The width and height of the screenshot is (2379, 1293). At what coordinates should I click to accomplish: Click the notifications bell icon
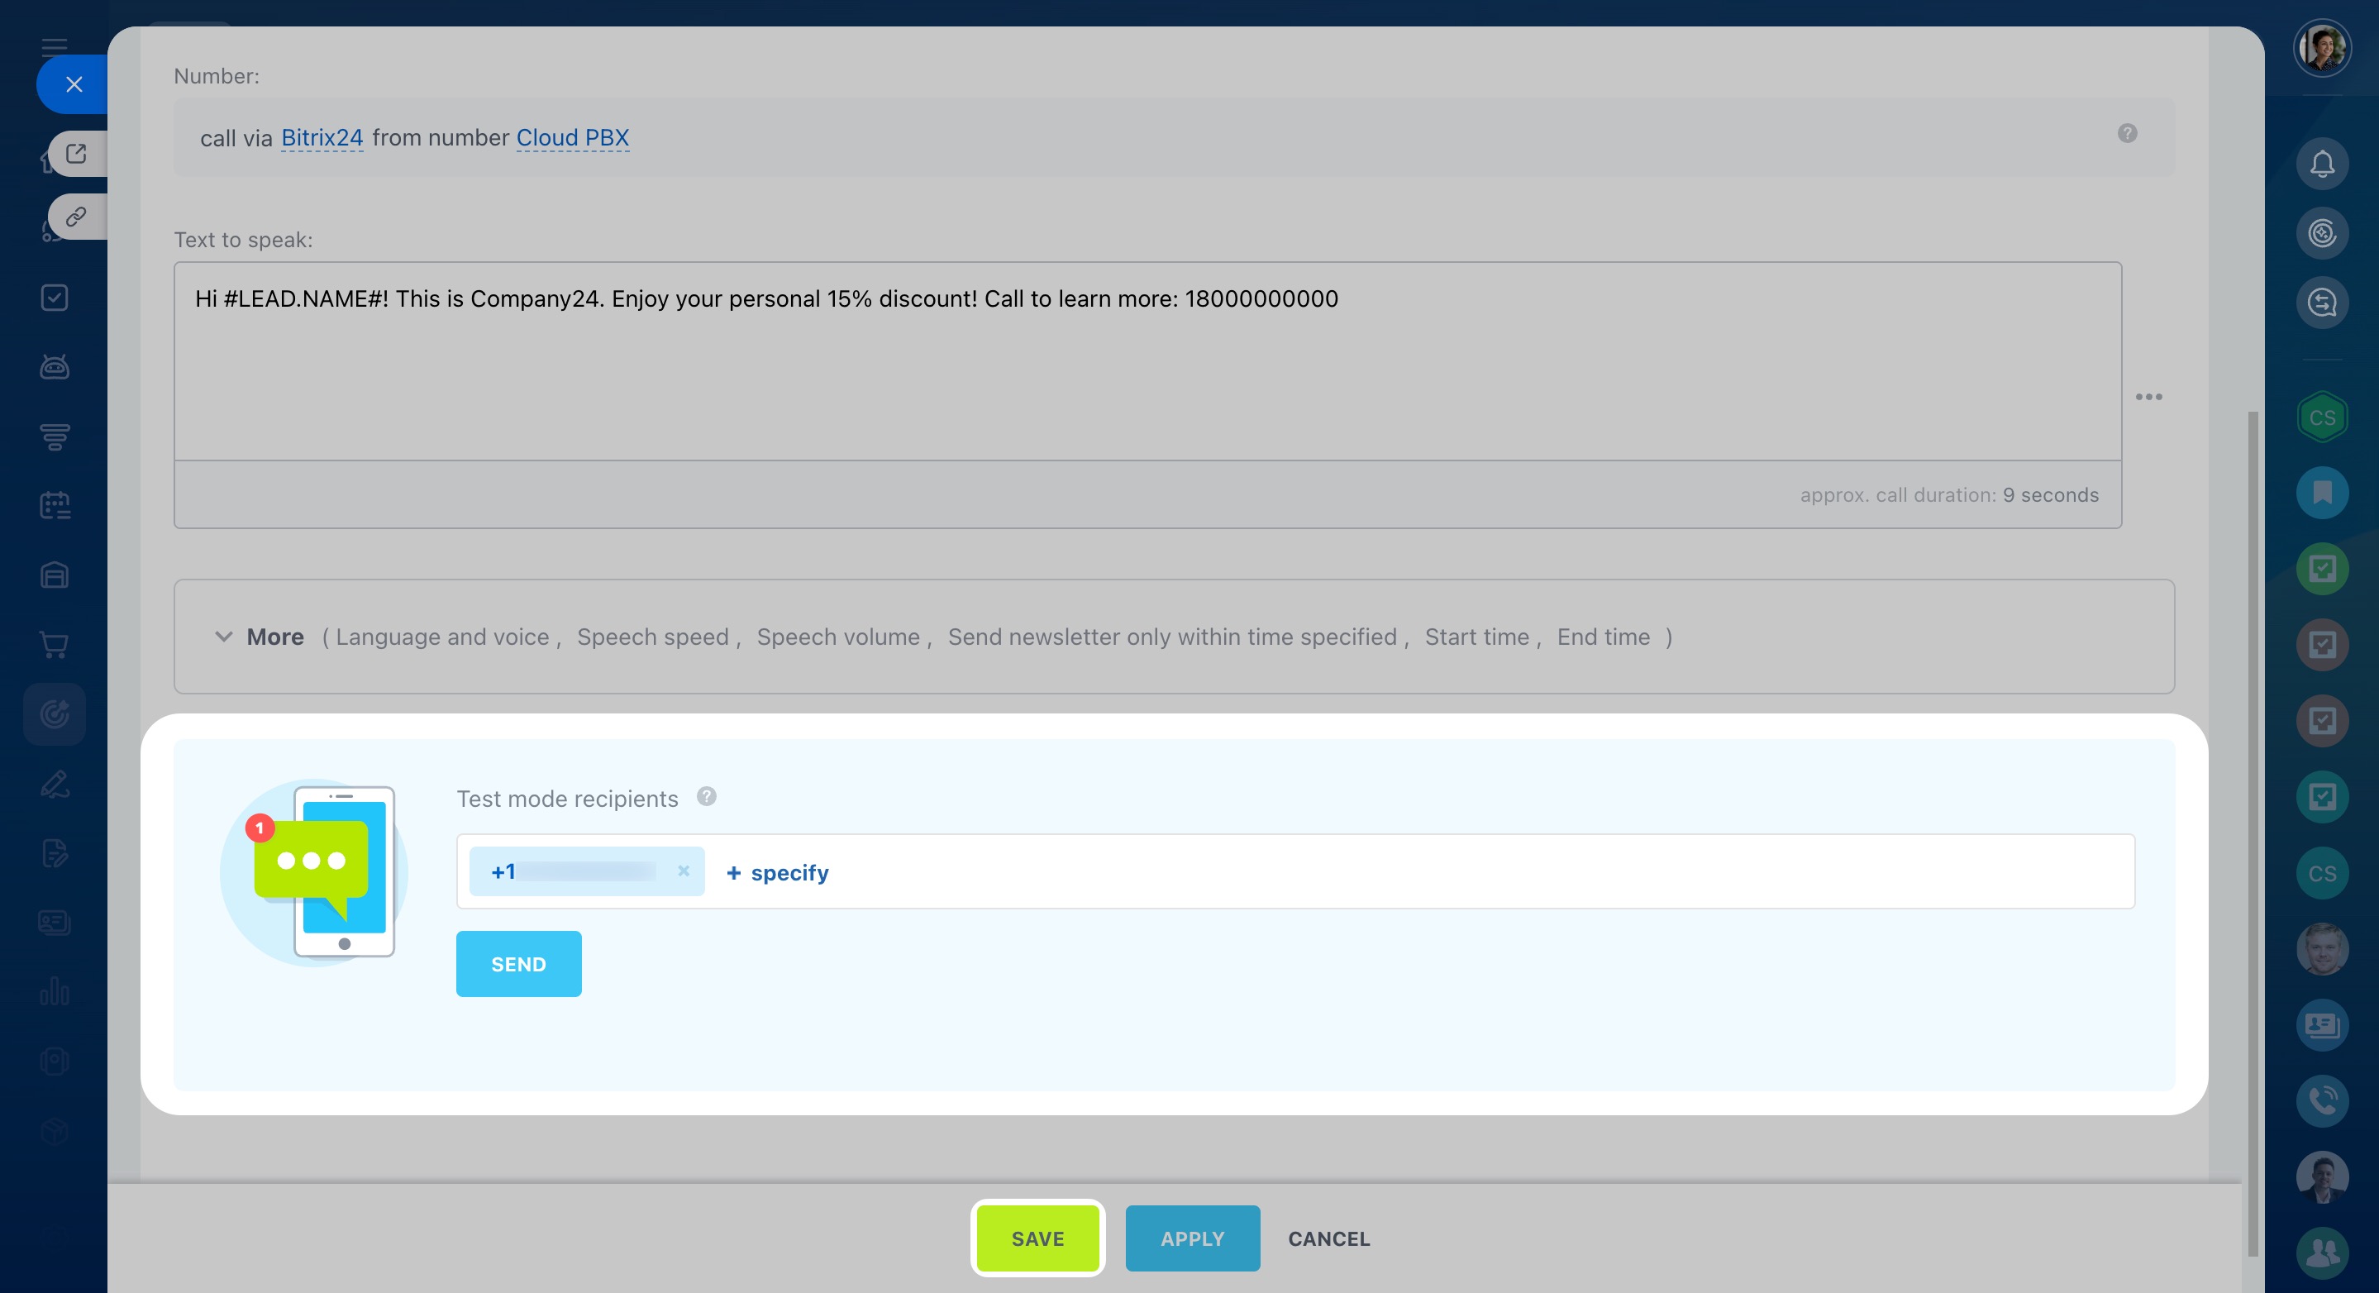click(2321, 165)
